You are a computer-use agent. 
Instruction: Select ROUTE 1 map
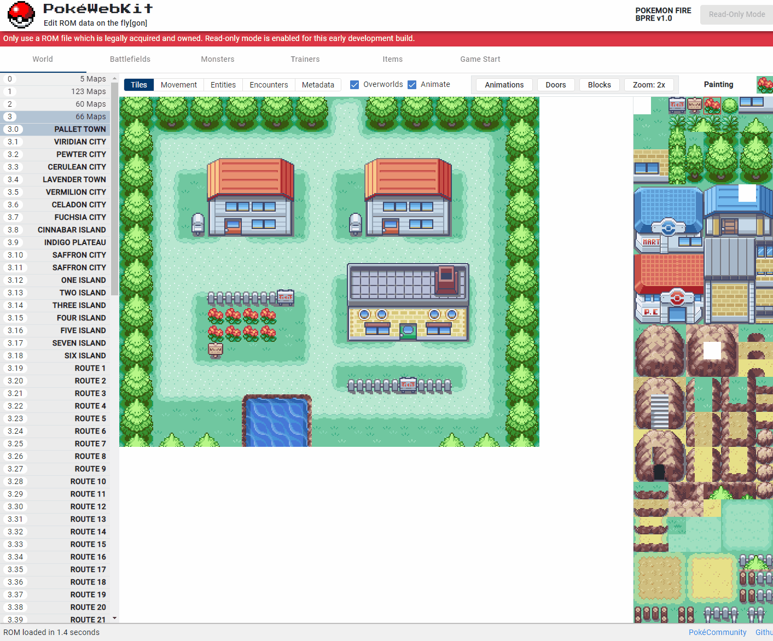click(x=55, y=368)
